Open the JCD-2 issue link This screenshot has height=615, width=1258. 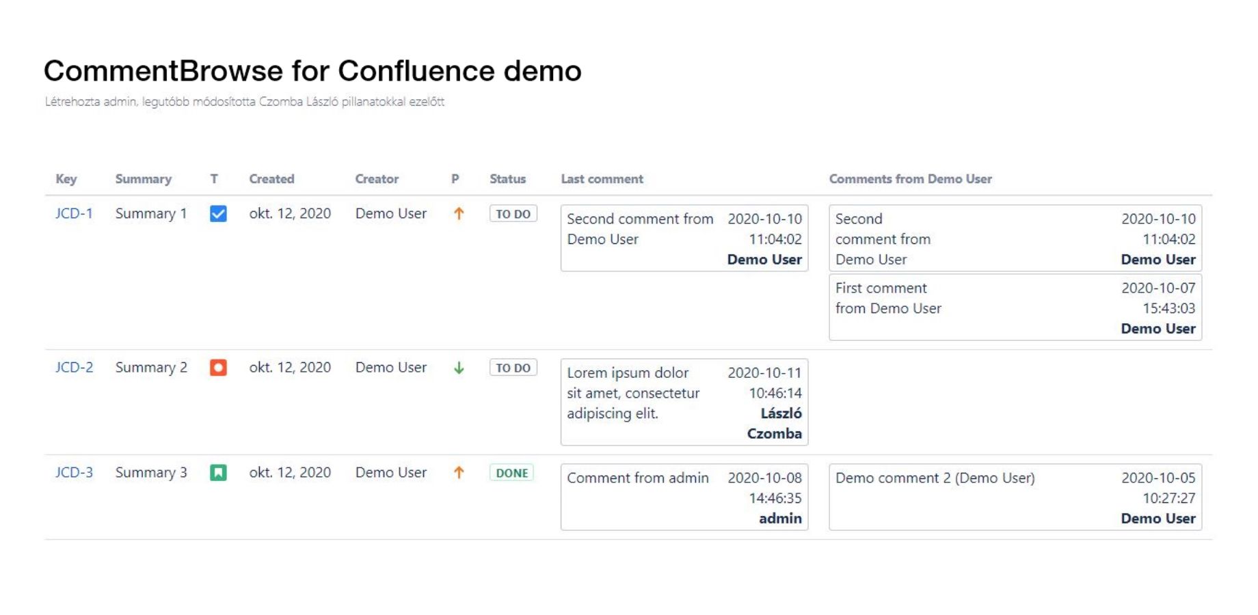click(74, 367)
